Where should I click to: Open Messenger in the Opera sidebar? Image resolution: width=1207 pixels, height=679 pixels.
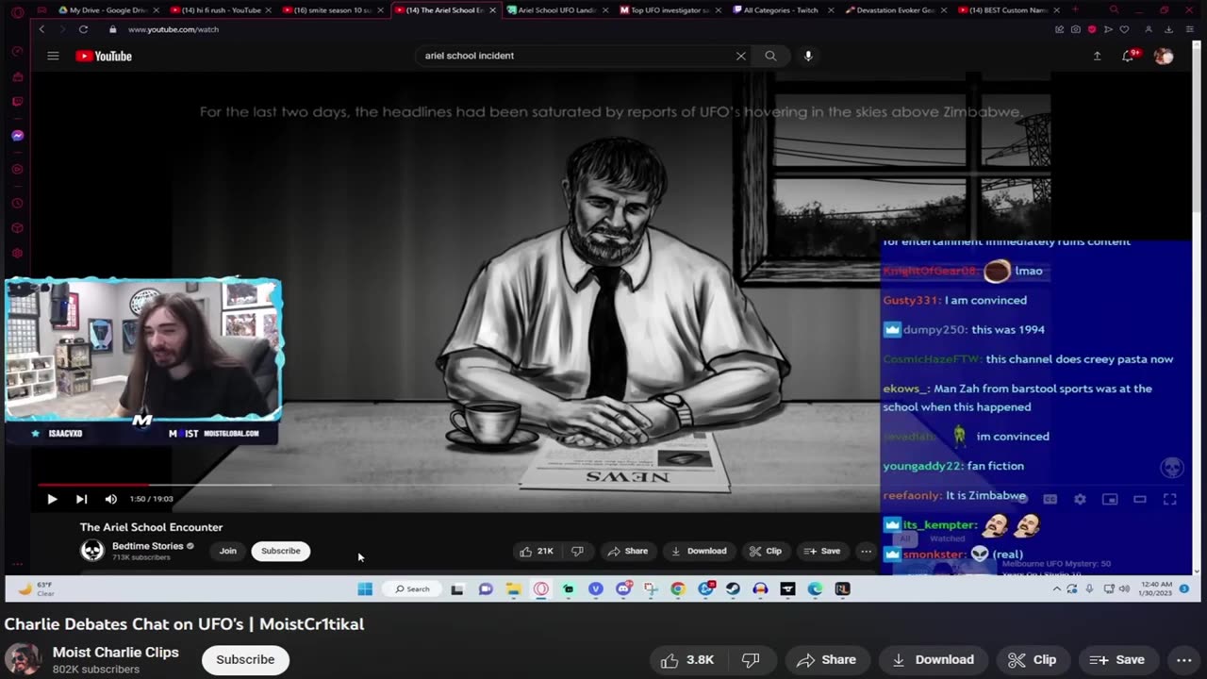17,136
